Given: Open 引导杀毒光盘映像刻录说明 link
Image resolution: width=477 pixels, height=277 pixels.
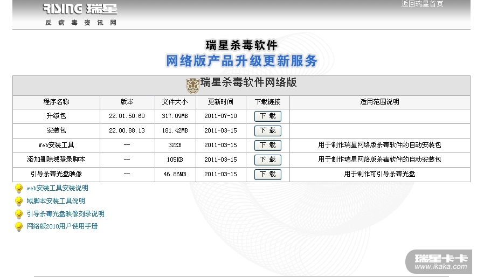Looking at the screenshot, I should [65, 214].
